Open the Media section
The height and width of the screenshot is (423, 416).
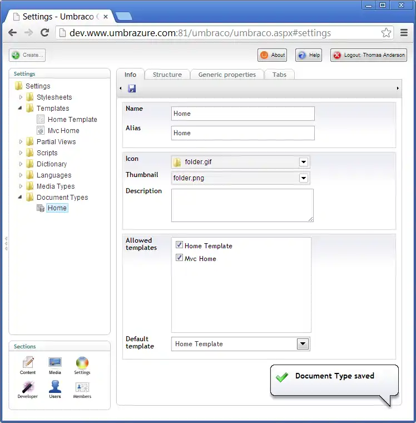(55, 366)
